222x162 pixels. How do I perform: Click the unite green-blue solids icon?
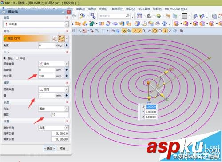[92, 24]
